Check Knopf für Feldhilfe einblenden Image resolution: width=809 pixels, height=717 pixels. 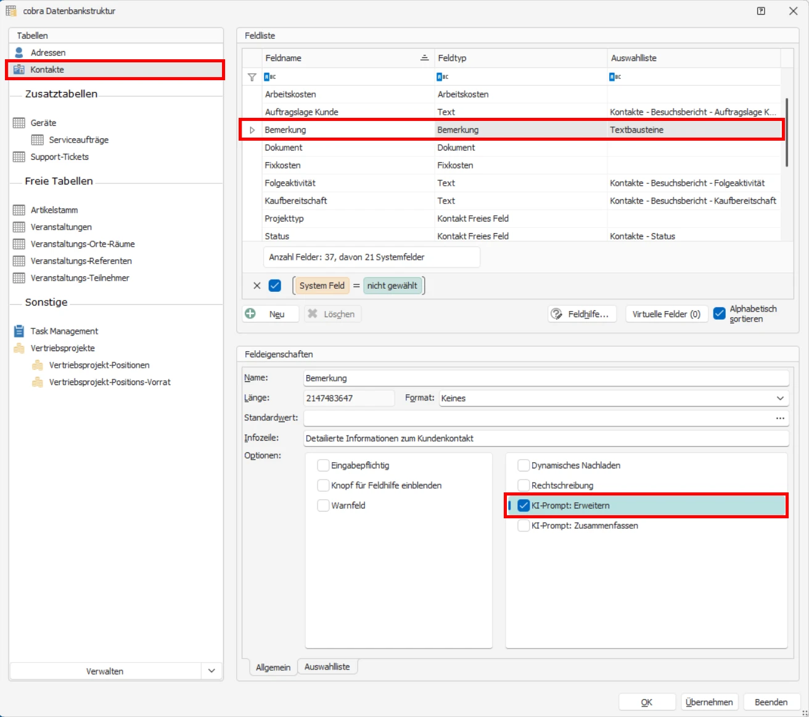323,486
